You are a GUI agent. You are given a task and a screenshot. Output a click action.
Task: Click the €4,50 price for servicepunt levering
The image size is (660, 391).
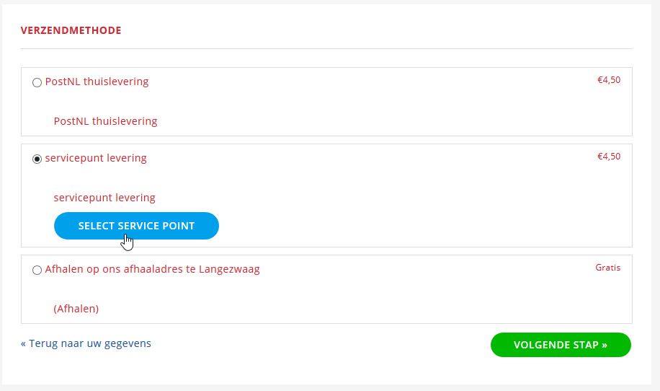pos(609,157)
